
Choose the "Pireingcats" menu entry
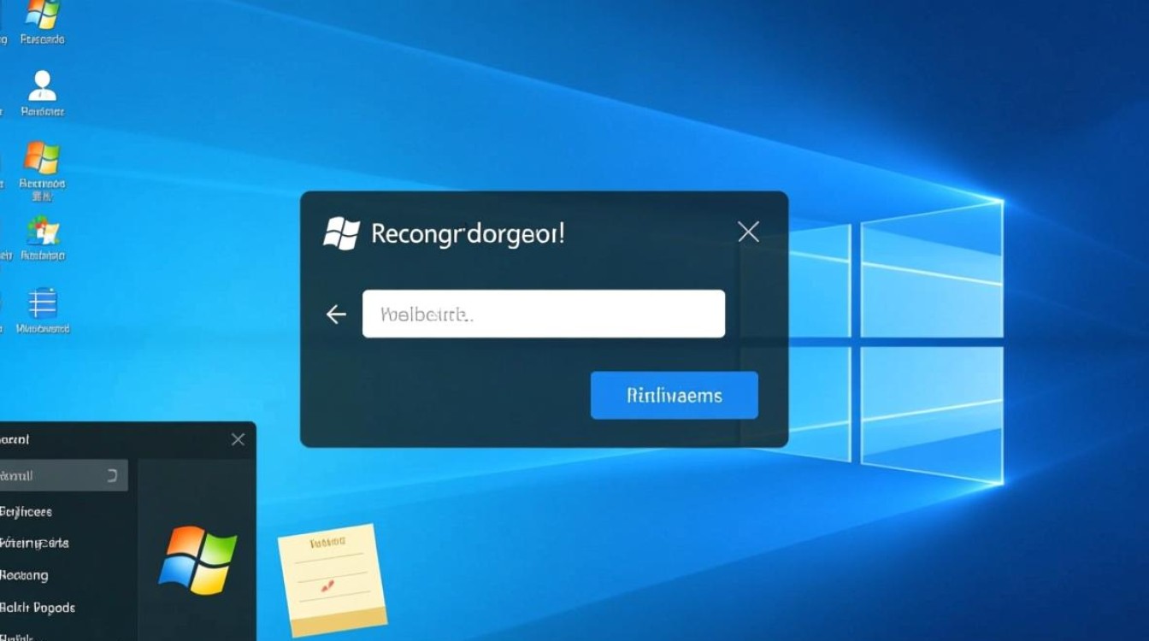coord(36,543)
